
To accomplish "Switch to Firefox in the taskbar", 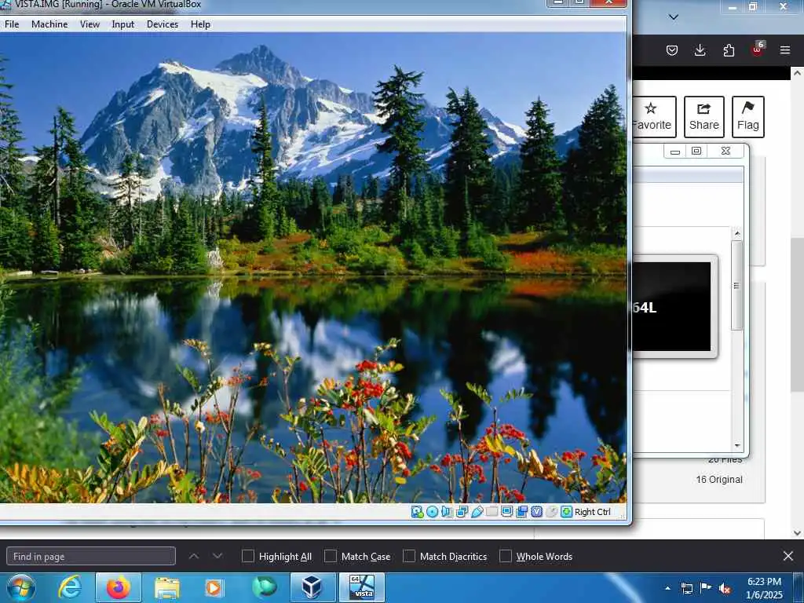I will point(119,587).
